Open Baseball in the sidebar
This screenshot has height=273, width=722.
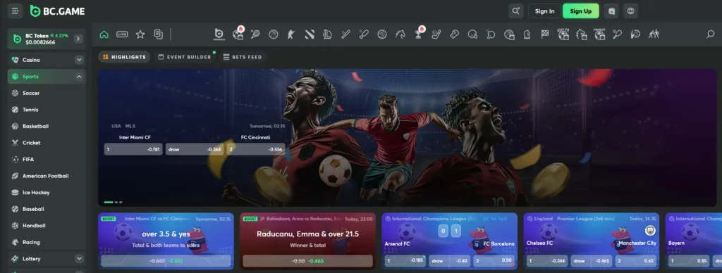[47, 209]
